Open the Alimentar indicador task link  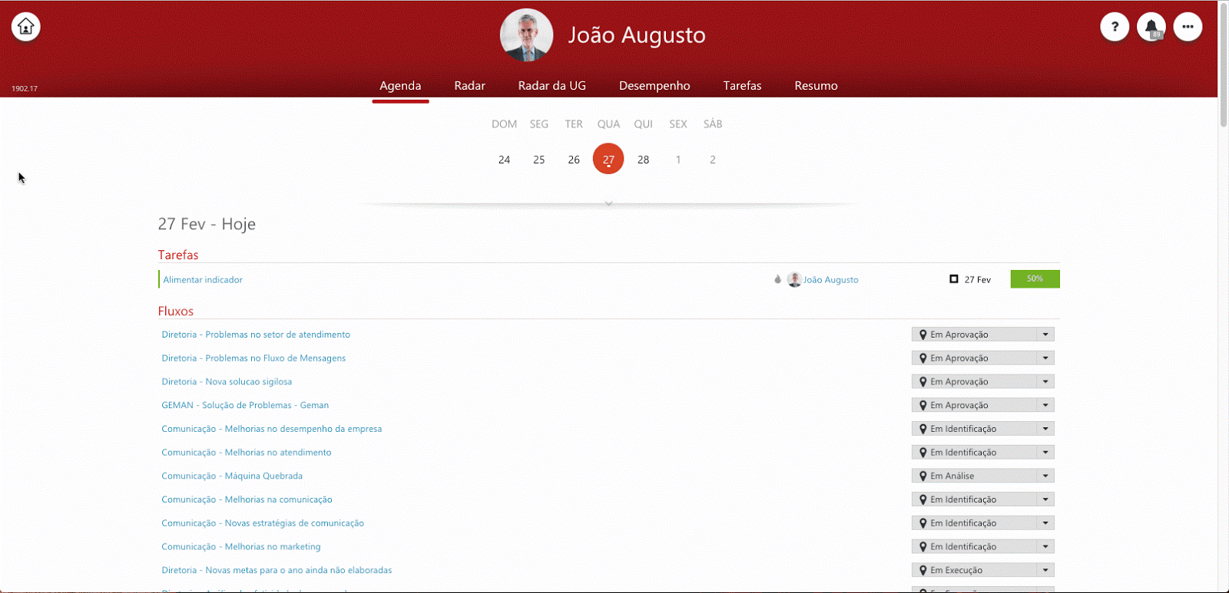(x=203, y=280)
